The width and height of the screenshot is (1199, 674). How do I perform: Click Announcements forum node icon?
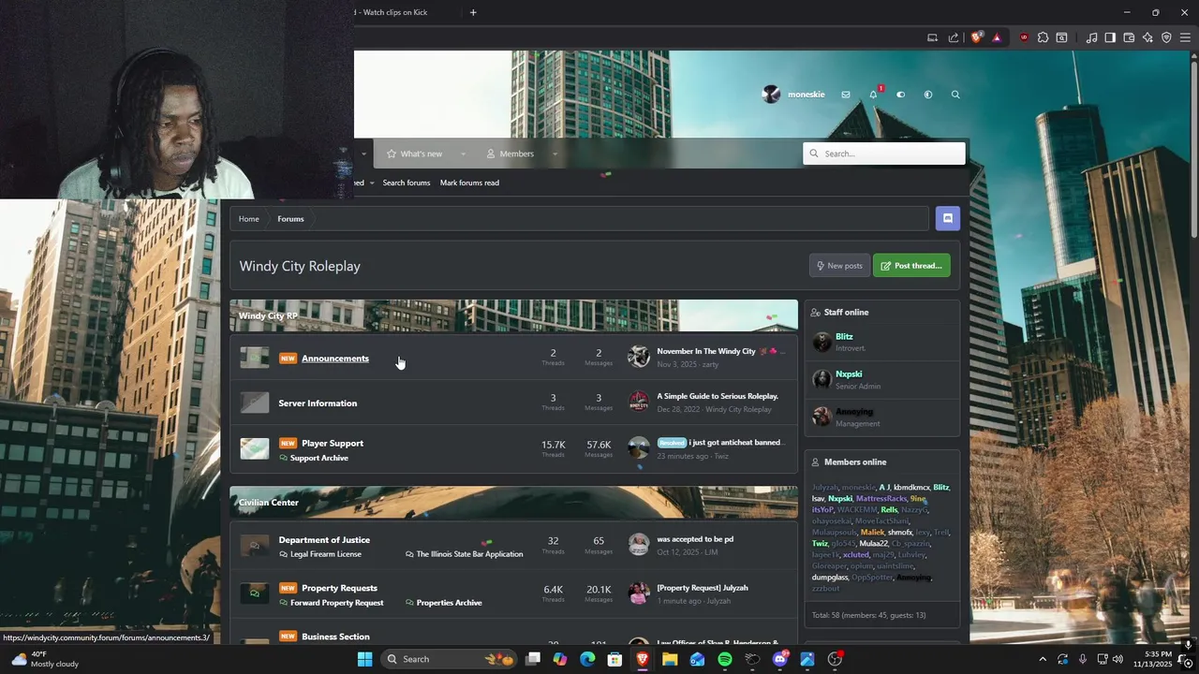tap(255, 358)
